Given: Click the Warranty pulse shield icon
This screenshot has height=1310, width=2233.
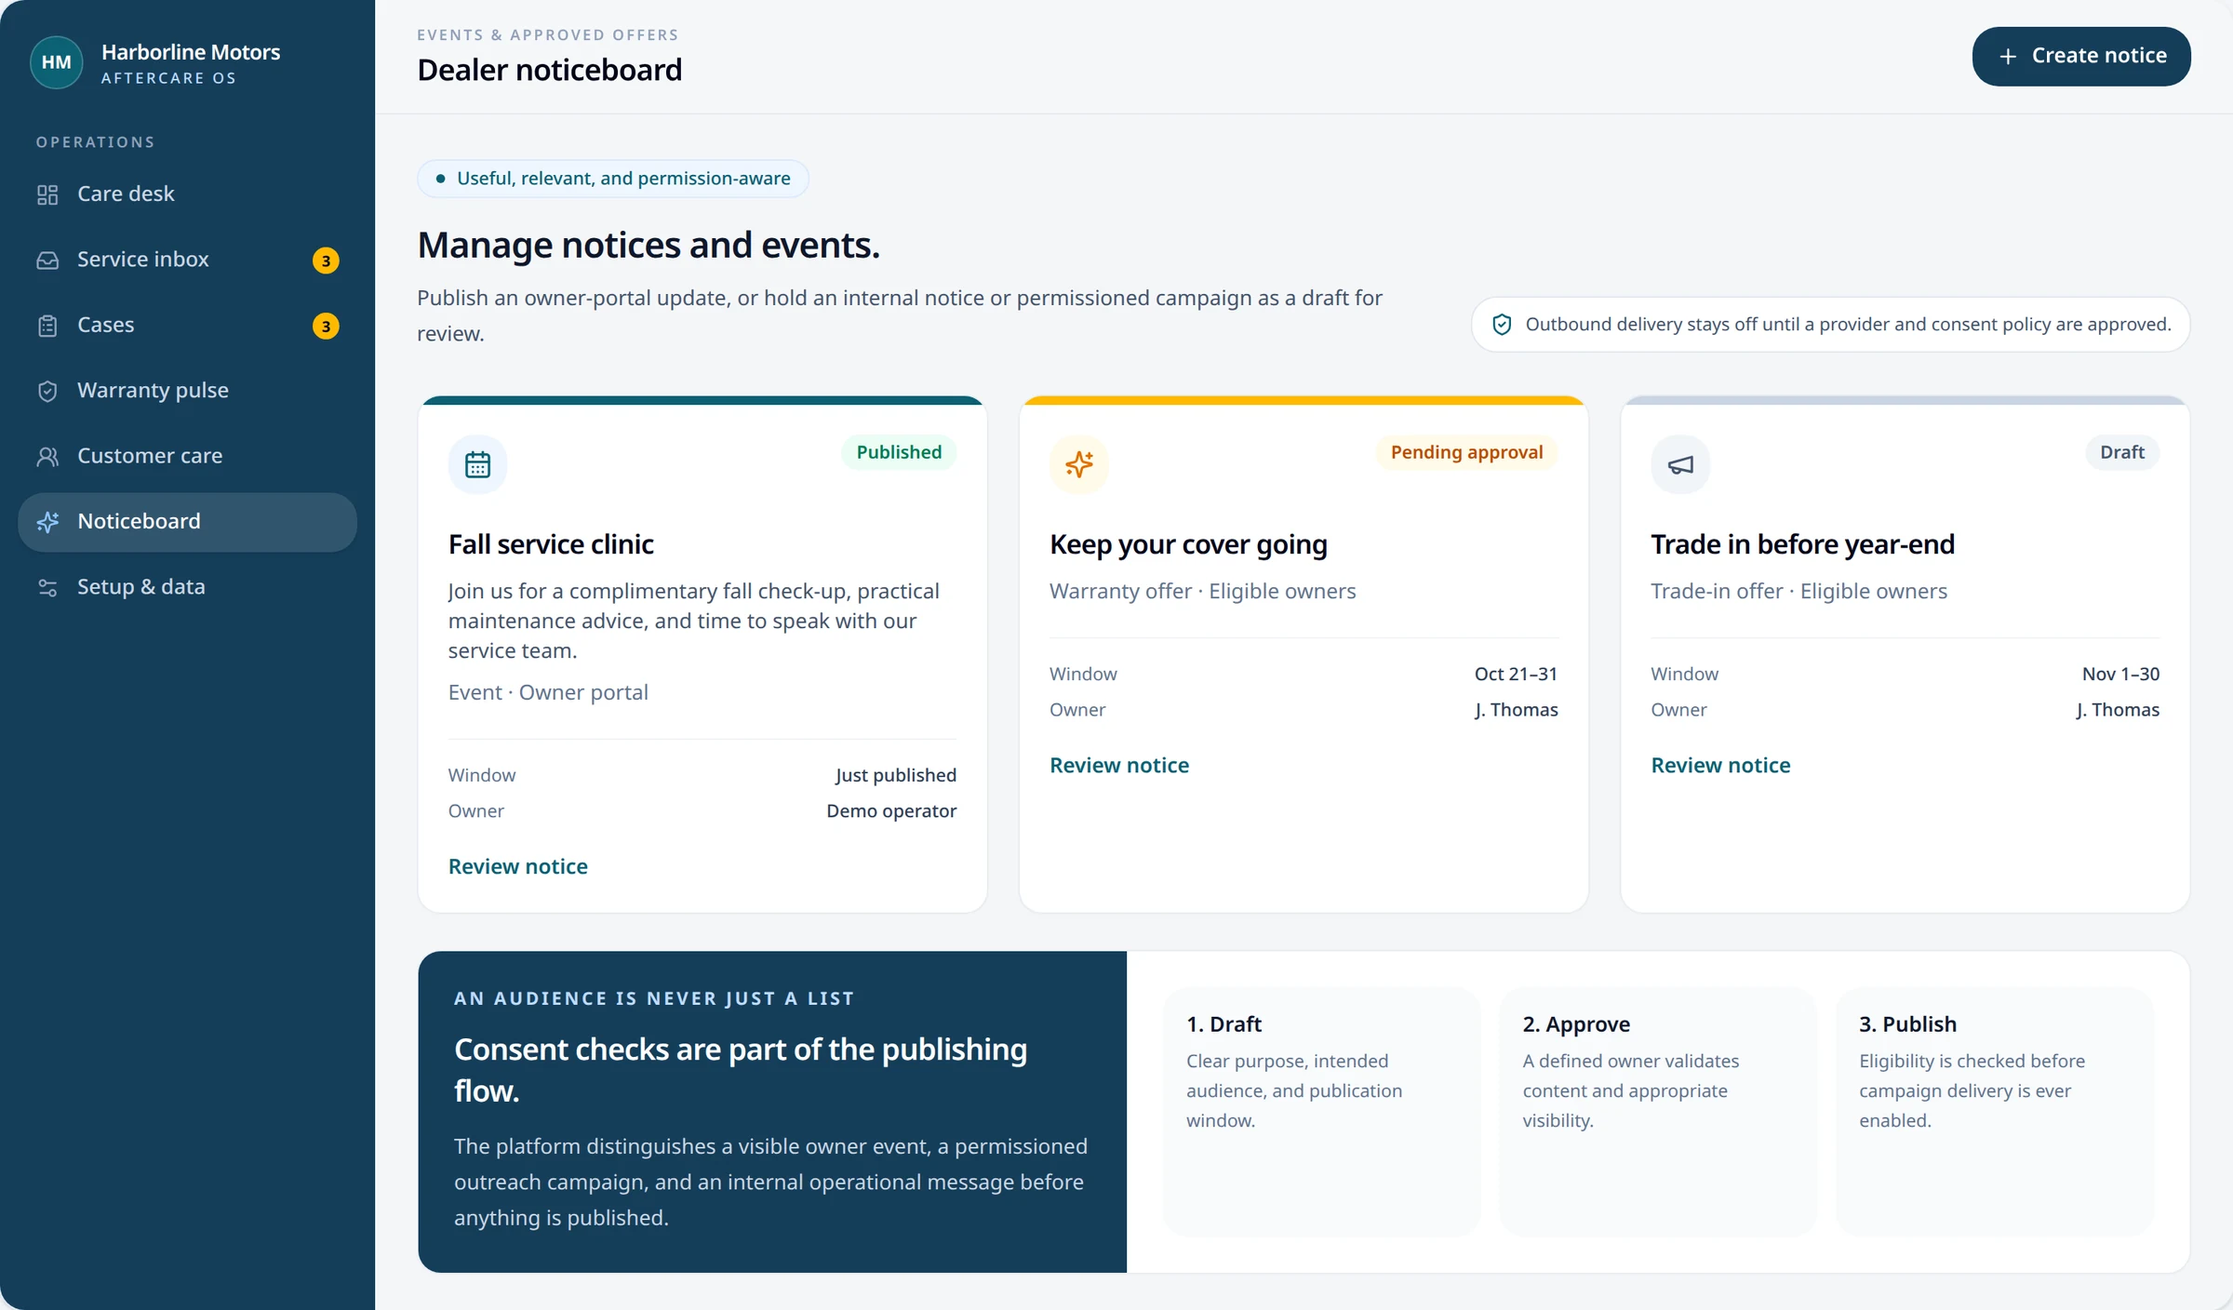Looking at the screenshot, I should point(47,391).
